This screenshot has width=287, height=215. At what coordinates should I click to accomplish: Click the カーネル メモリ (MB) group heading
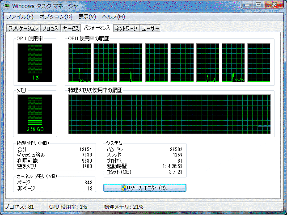pyautogui.click(x=37, y=176)
